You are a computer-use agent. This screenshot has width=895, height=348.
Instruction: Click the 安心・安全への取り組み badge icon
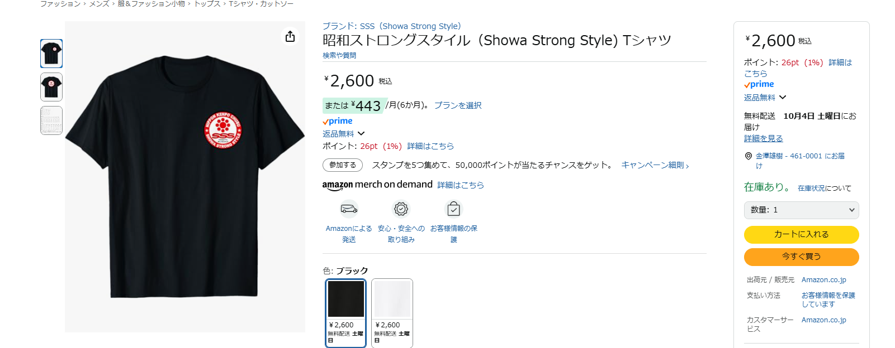401,209
